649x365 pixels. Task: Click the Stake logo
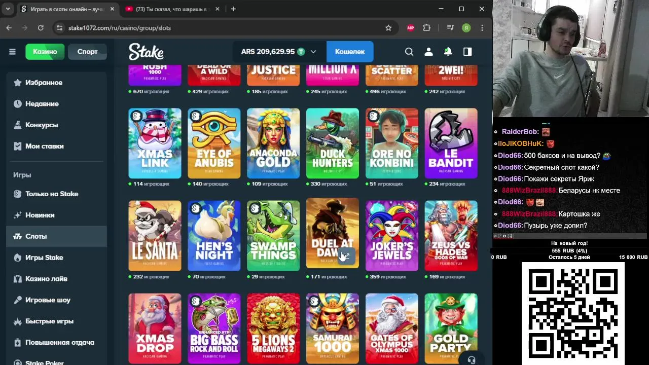pyautogui.click(x=146, y=52)
